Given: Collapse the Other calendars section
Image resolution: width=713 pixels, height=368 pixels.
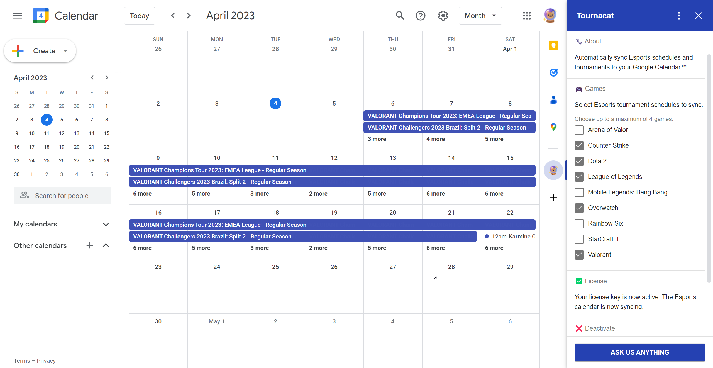Looking at the screenshot, I should [x=106, y=245].
